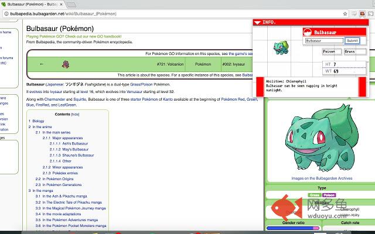The height and width of the screenshot is (234, 375).
Task: Open the IRC link in left sidebar
Action: pyautogui.click(x=4, y=63)
